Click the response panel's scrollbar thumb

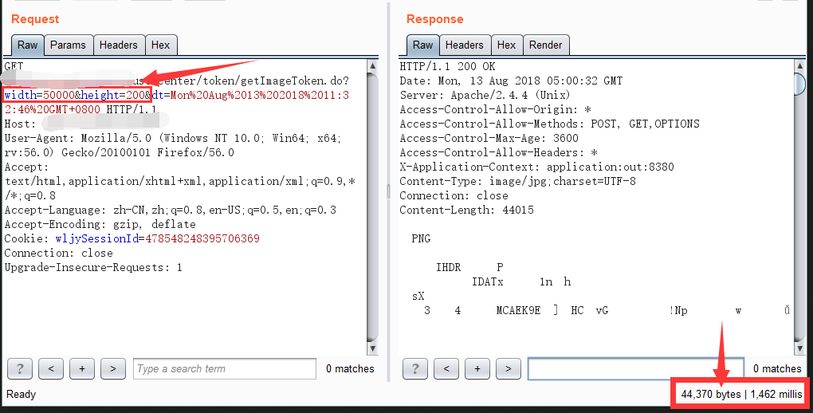800,84
